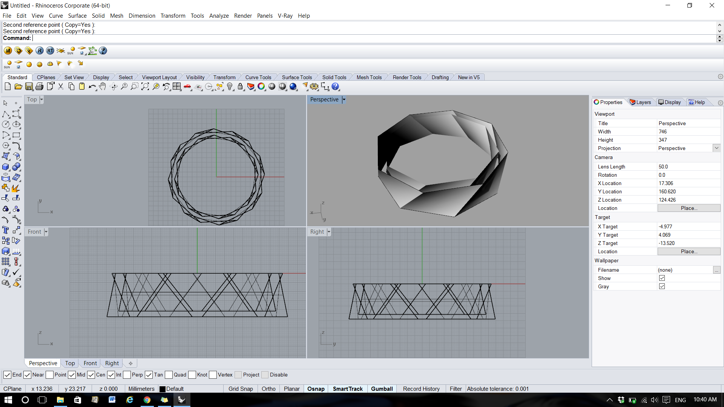Click the V-Ray RT render icon
The image size is (724, 407).
click(50, 50)
